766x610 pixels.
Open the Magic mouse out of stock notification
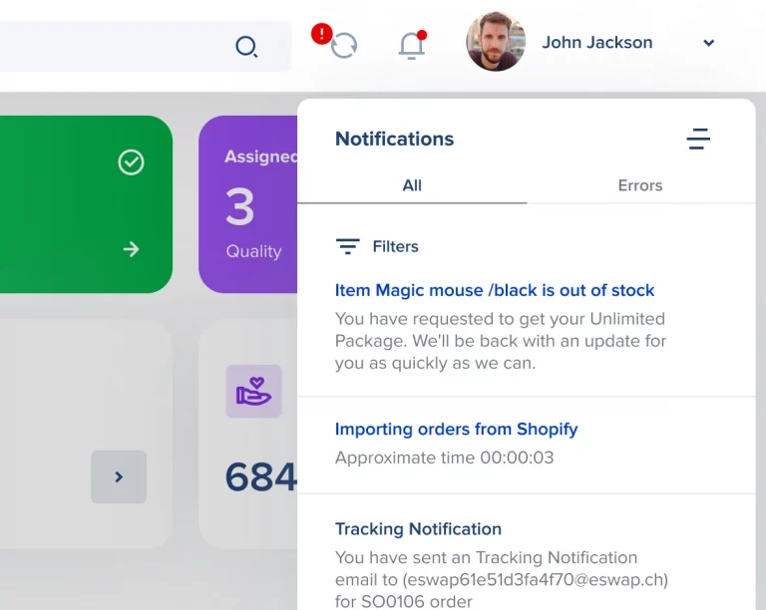(x=495, y=290)
